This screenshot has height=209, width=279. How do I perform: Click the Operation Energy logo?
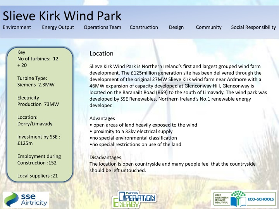[x=134, y=199]
